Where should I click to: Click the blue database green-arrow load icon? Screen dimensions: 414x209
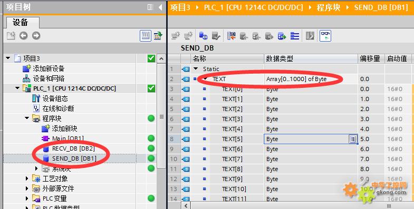coord(282,36)
